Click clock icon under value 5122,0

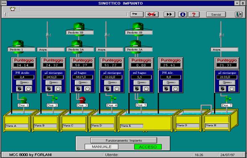(117, 89)
